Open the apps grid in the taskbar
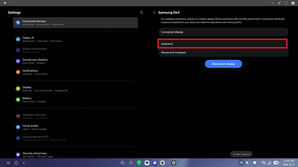298x167 pixels. coord(131,163)
